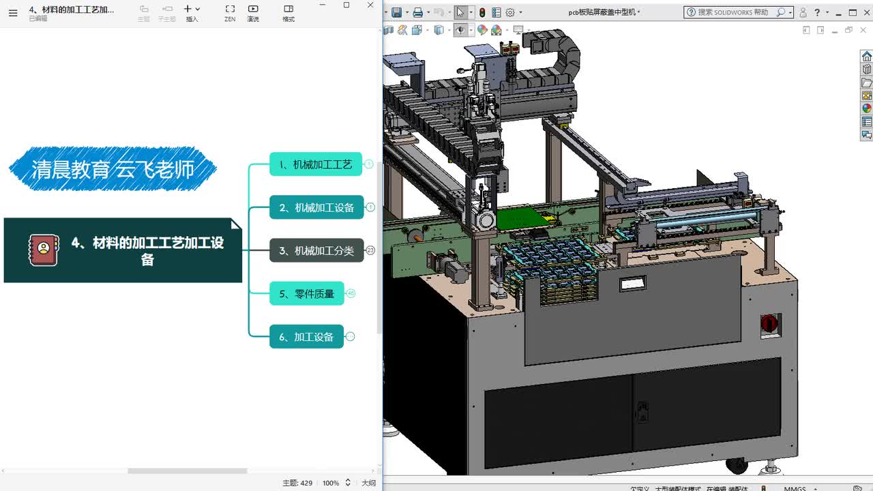Open the SolidWorks Help question mark

click(817, 12)
